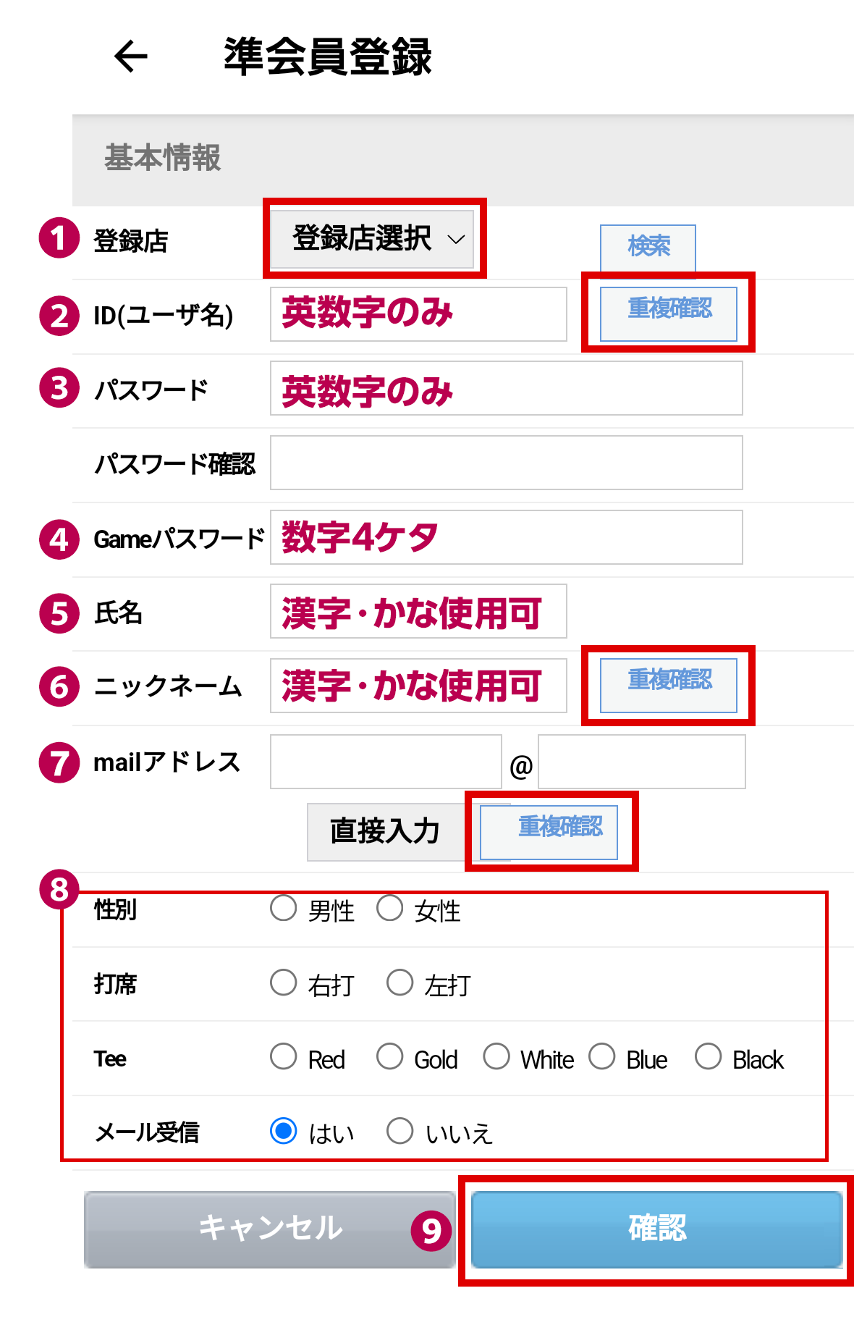This screenshot has width=854, height=1338.
Task: Go back using the left arrow icon
Action: coord(131,56)
